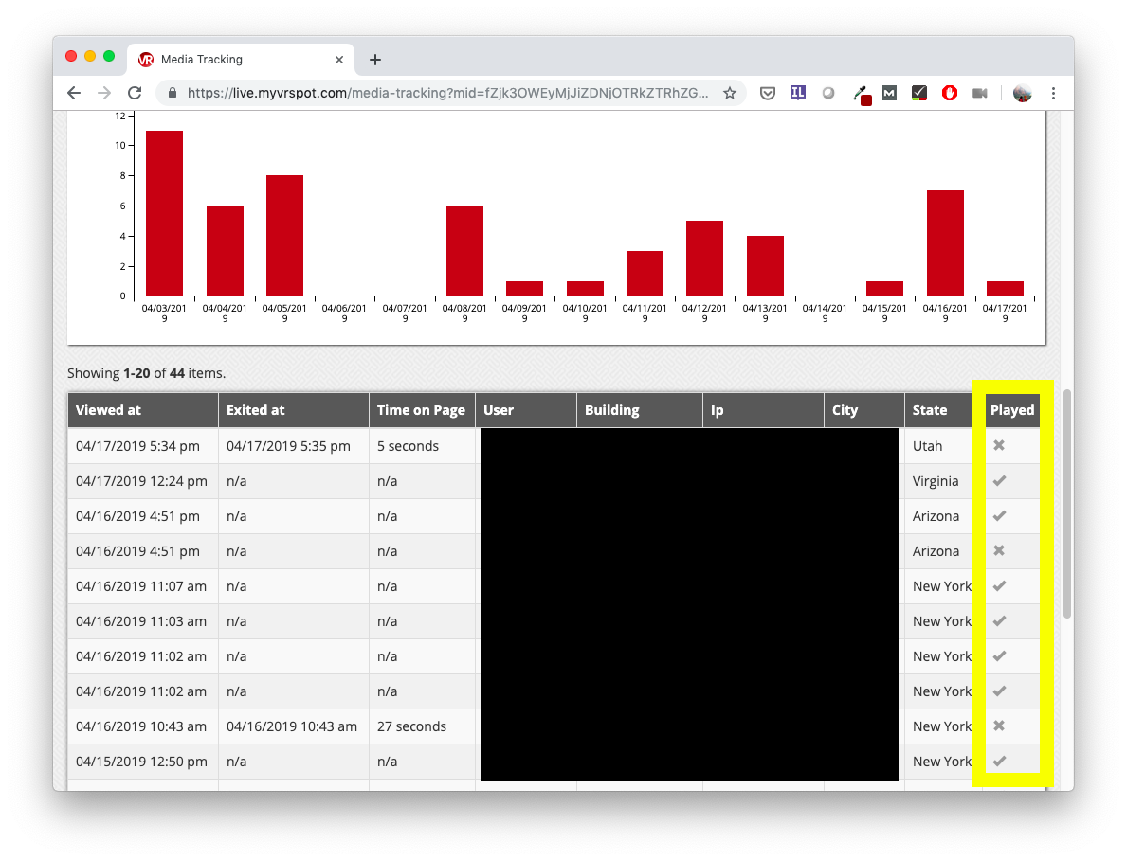The image size is (1127, 861).
Task: Click the Pocket extension icon
Action: tap(769, 93)
